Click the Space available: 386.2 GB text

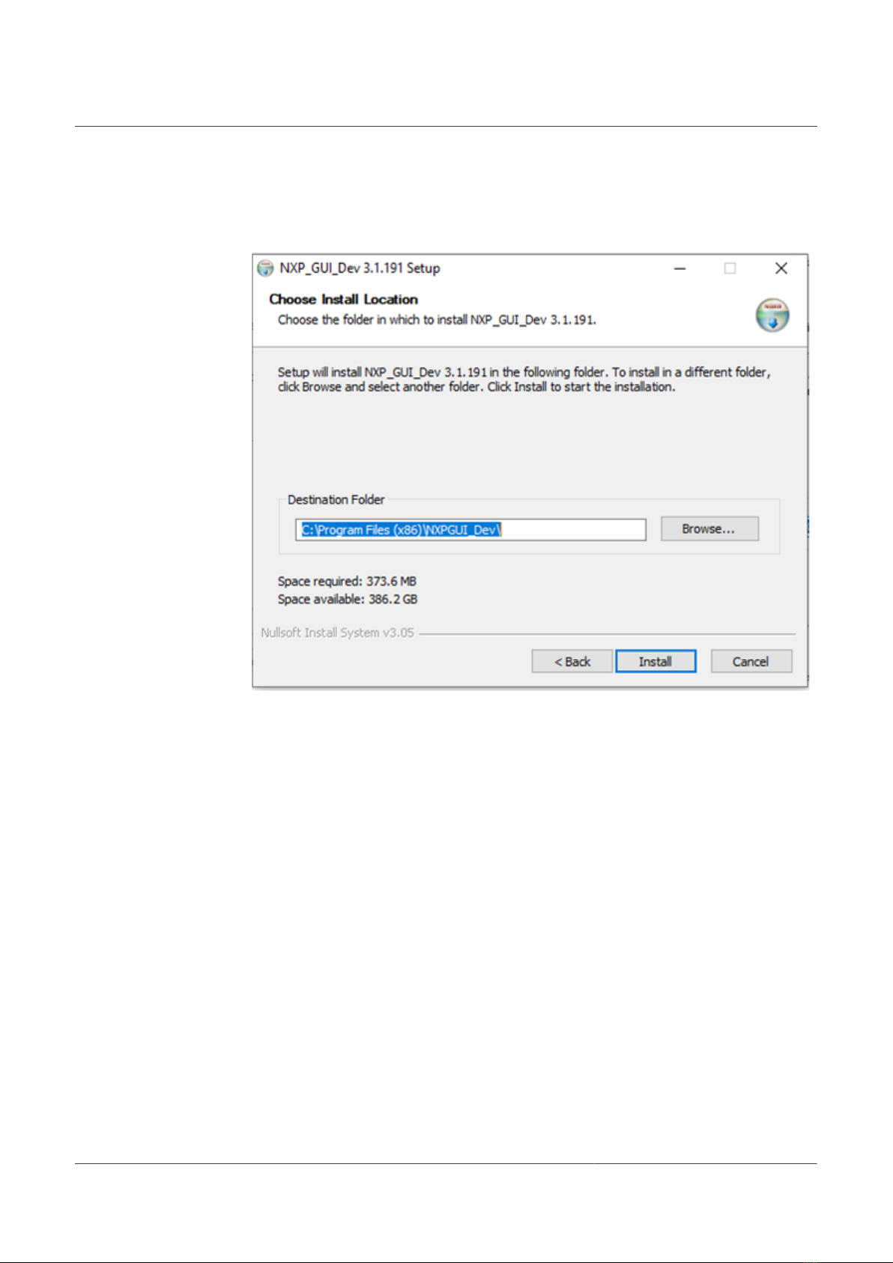(x=348, y=599)
